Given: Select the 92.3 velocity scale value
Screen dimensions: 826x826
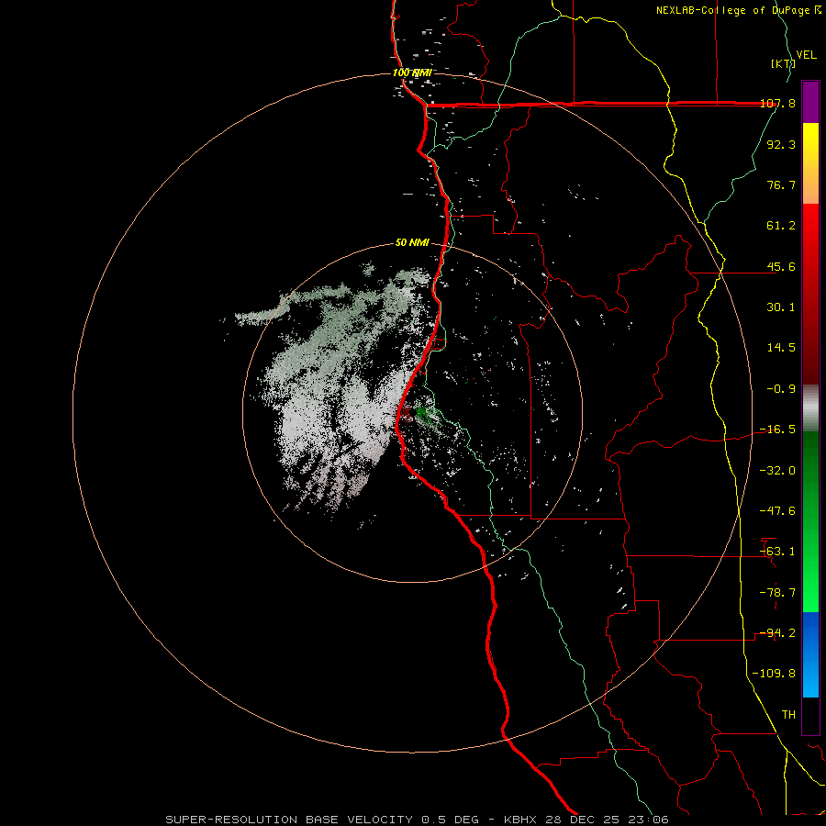Looking at the screenshot, I should [781, 144].
